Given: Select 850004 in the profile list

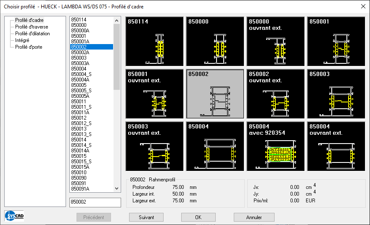Looking at the screenshot, I should coord(92,68).
